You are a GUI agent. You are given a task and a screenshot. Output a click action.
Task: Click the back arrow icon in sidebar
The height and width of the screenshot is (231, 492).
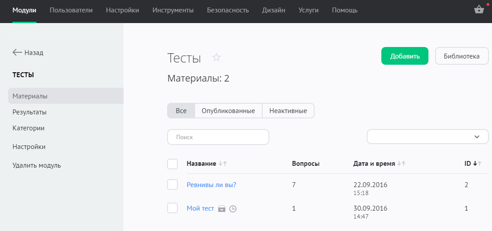(17, 52)
